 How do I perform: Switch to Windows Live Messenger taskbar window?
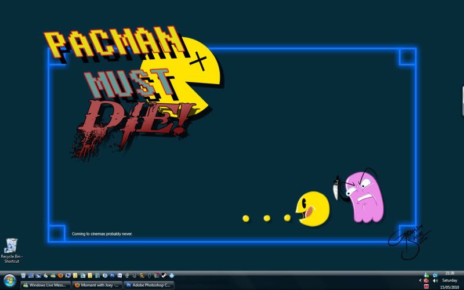click(46, 285)
